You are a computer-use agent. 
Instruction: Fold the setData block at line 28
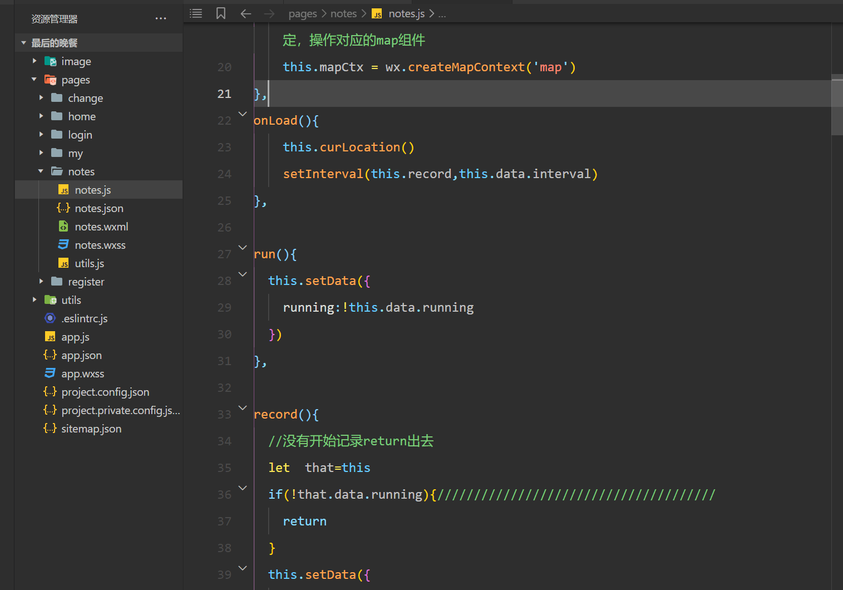tap(243, 274)
